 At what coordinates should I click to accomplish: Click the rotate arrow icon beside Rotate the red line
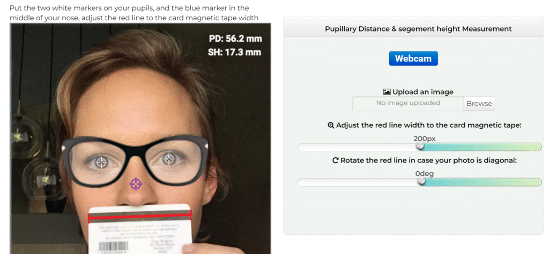(336, 160)
